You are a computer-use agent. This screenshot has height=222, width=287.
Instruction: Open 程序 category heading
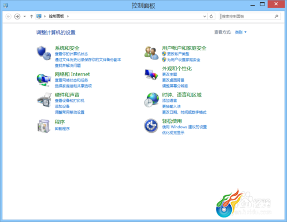[x=60, y=122]
